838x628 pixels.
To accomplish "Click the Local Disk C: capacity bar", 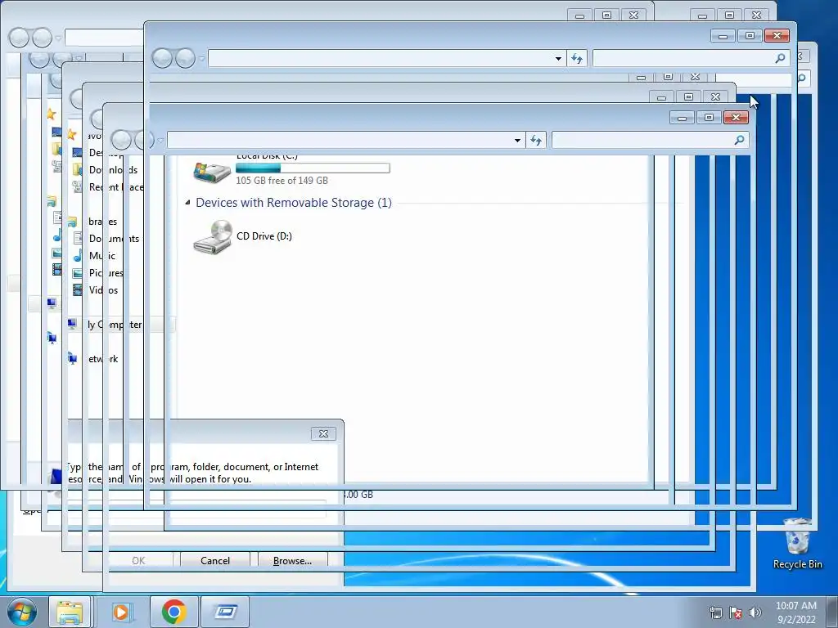I will [313, 168].
